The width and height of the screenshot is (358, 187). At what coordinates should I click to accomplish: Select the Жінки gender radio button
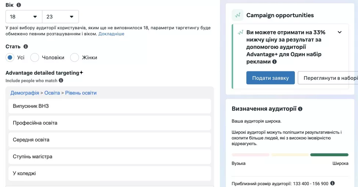[x=75, y=57]
